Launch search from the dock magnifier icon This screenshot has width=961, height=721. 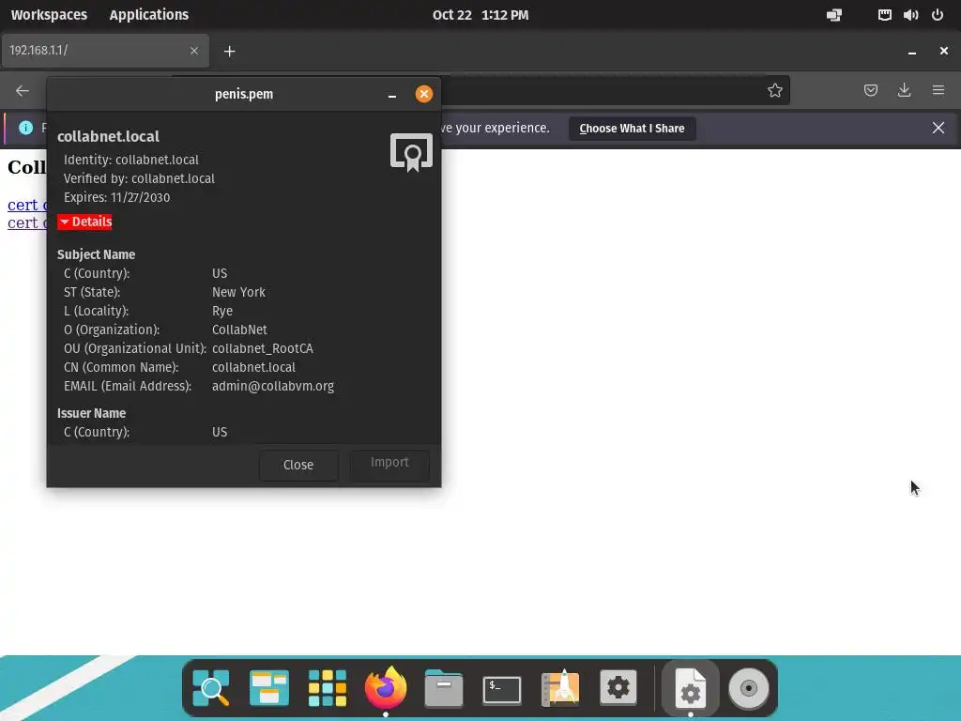click(211, 688)
